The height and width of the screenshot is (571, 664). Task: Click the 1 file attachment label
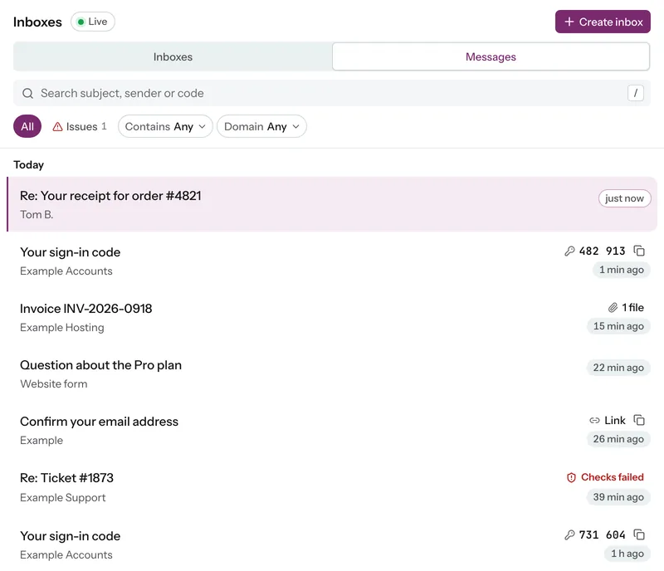click(632, 308)
